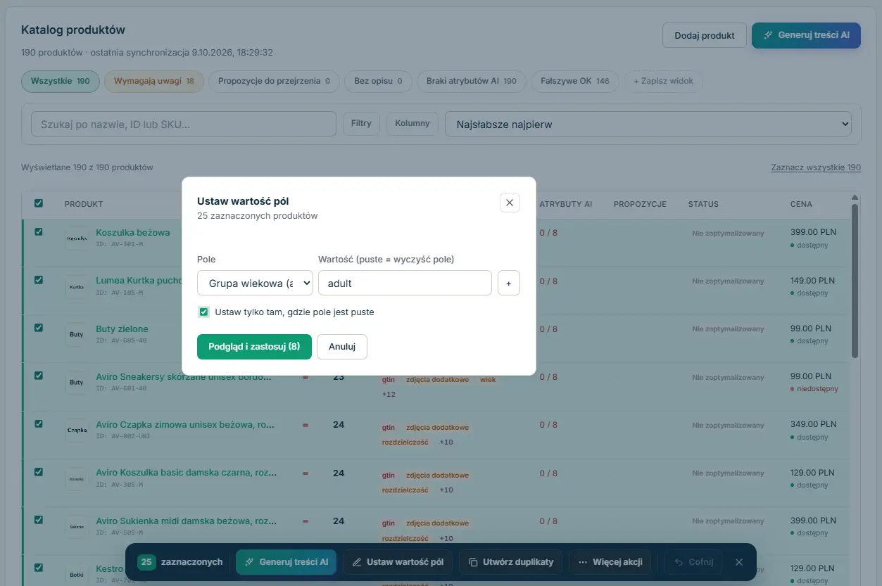Open the Filtry filter panel

[x=361, y=124]
